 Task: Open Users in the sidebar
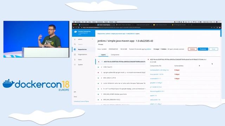point(80,59)
